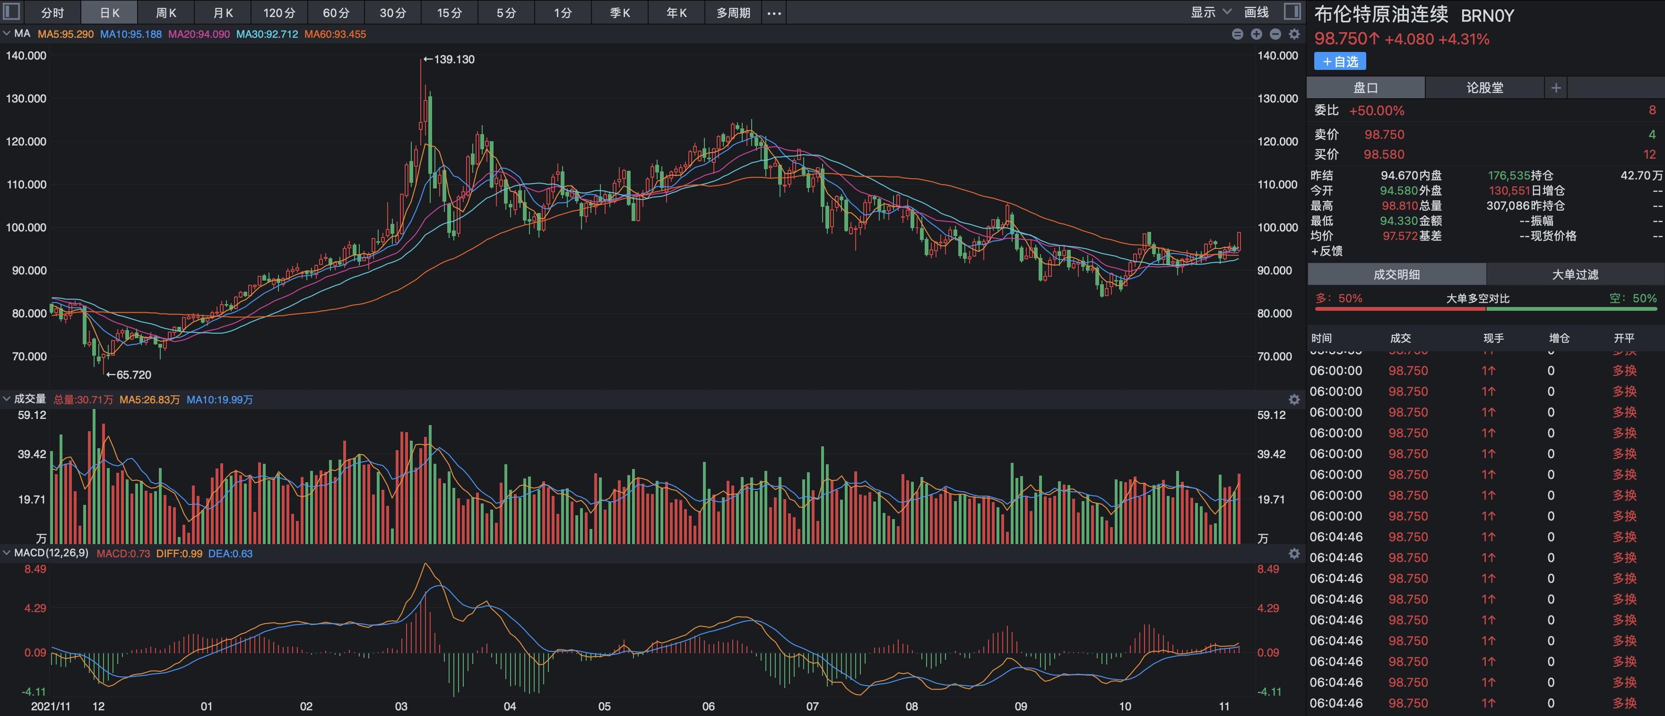Click the 大单多空对比 ratio bar
This screenshot has width=1665, height=716.
pyautogui.click(x=1486, y=309)
